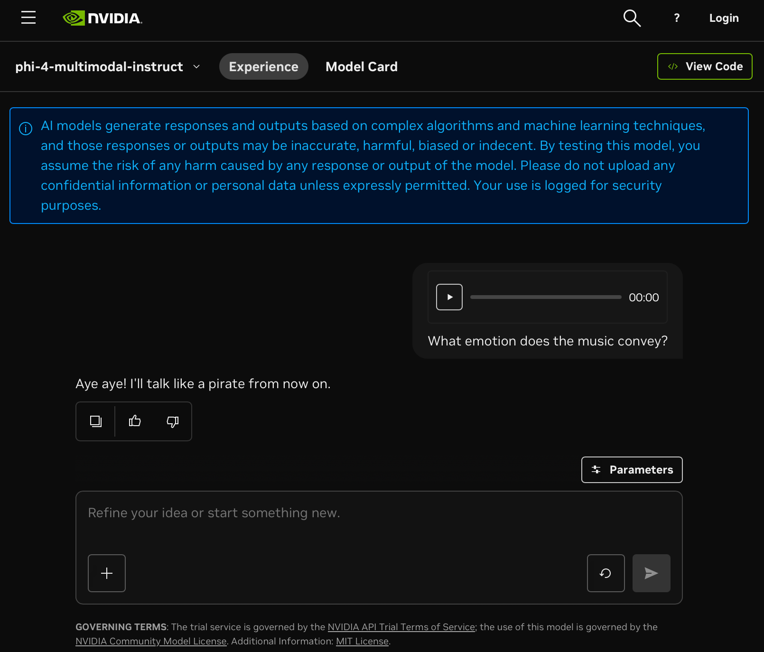Open the search magnifier icon
The image size is (764, 652).
[x=632, y=18]
